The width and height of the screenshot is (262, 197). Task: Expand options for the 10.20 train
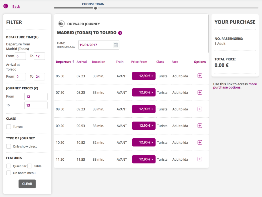200,142
